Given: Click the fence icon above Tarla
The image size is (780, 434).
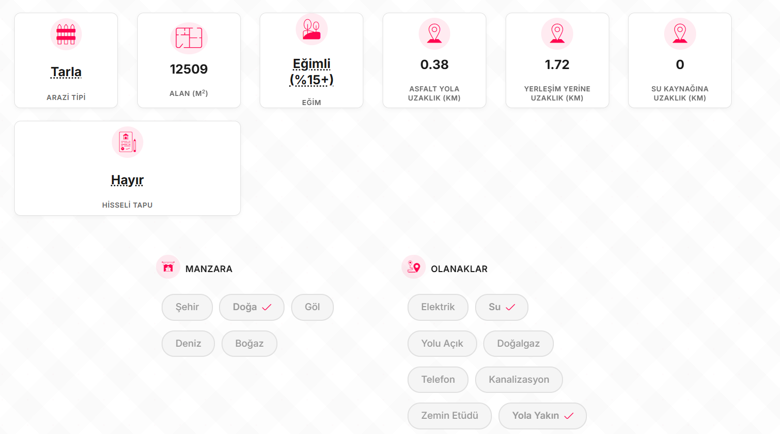Looking at the screenshot, I should pyautogui.click(x=66, y=35).
